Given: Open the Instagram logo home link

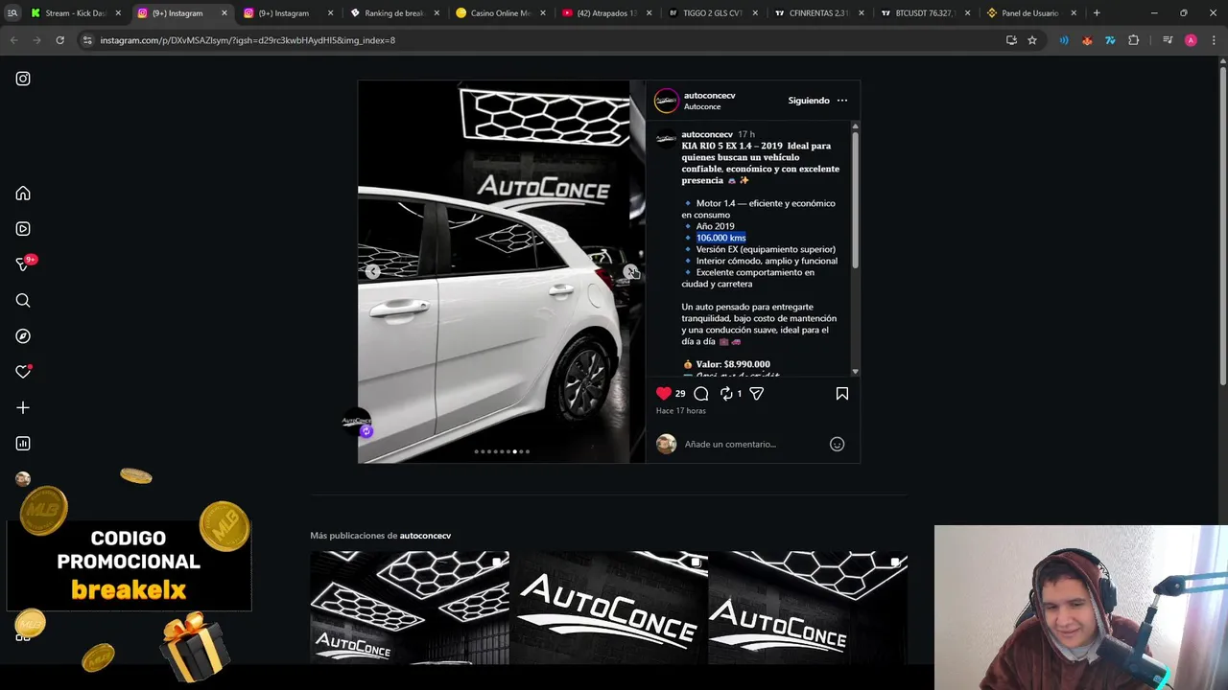Looking at the screenshot, I should click(x=23, y=79).
